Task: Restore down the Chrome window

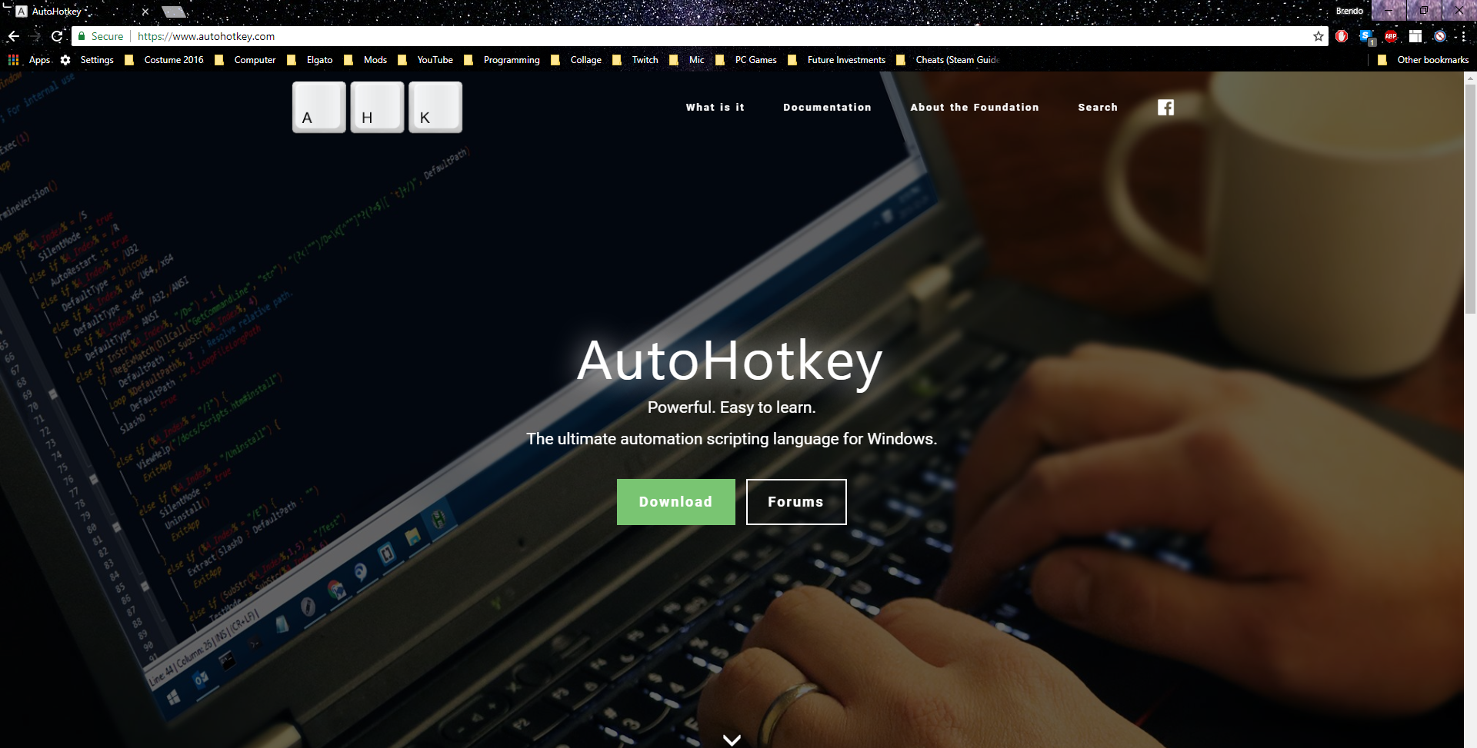Action: [x=1424, y=11]
